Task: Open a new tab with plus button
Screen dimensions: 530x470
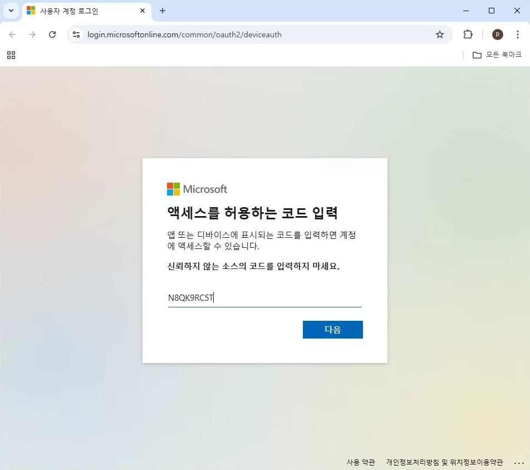Action: tap(163, 11)
